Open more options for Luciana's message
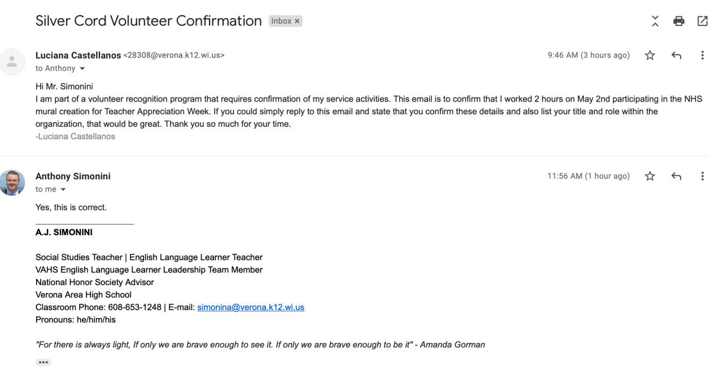This screenshot has width=723, height=384. [702, 55]
